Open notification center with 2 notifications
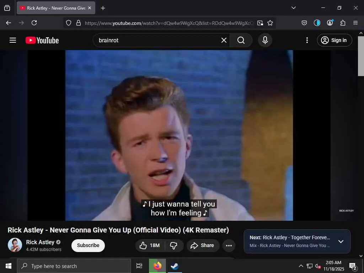The image size is (364, 273). (x=353, y=266)
